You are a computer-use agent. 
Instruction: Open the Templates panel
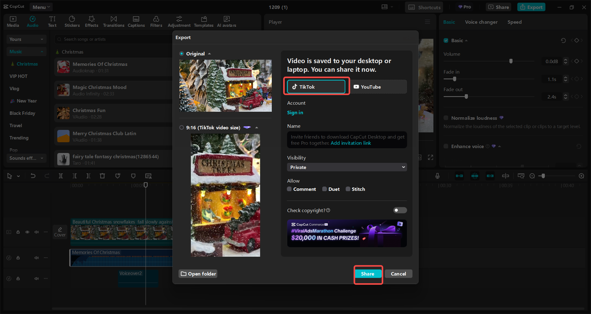point(204,22)
